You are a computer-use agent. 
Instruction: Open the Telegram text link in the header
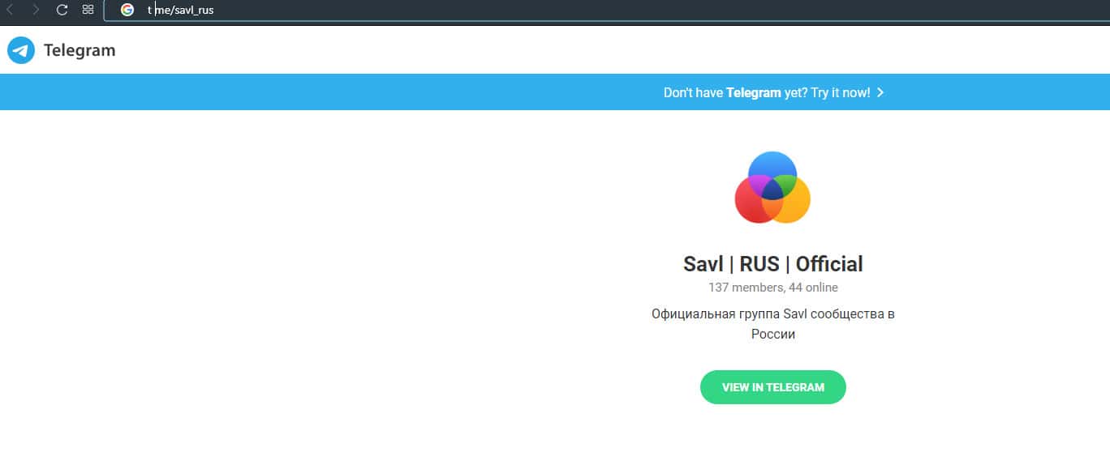pyautogui.click(x=80, y=50)
